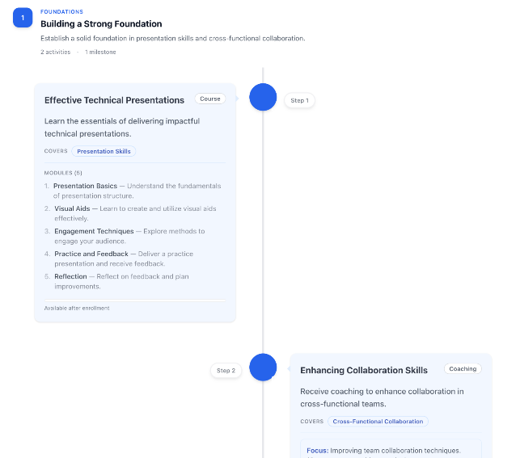This screenshot has width=520, height=458.
Task: Select the Step 1 timeline circle
Action: (263, 97)
